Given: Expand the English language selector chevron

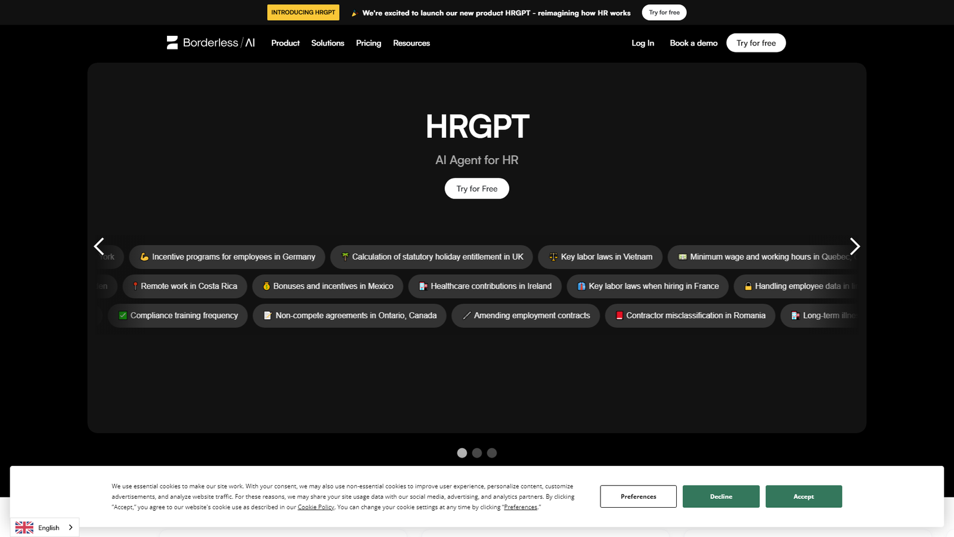Looking at the screenshot, I should coord(70,527).
